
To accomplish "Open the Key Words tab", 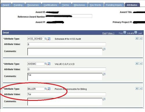I will click(x=96, y=5).
